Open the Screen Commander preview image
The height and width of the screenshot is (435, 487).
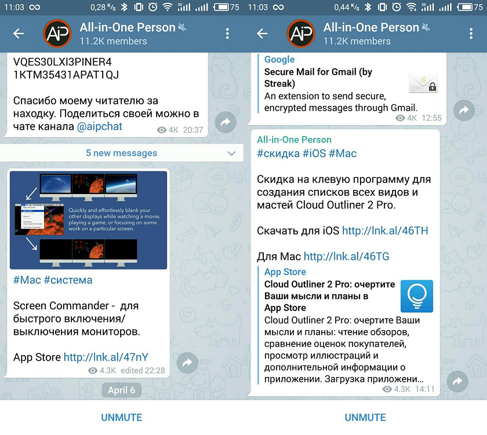[88, 220]
